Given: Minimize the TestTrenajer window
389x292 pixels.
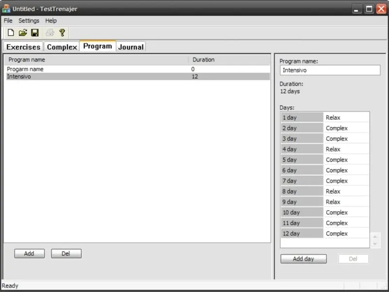Looking at the screenshot, I should point(356,9).
